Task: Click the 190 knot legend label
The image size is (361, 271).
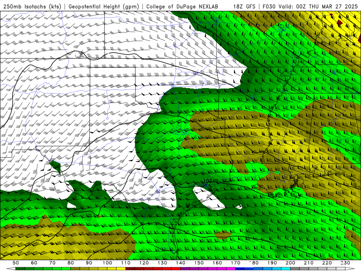Action: [x=272, y=263]
